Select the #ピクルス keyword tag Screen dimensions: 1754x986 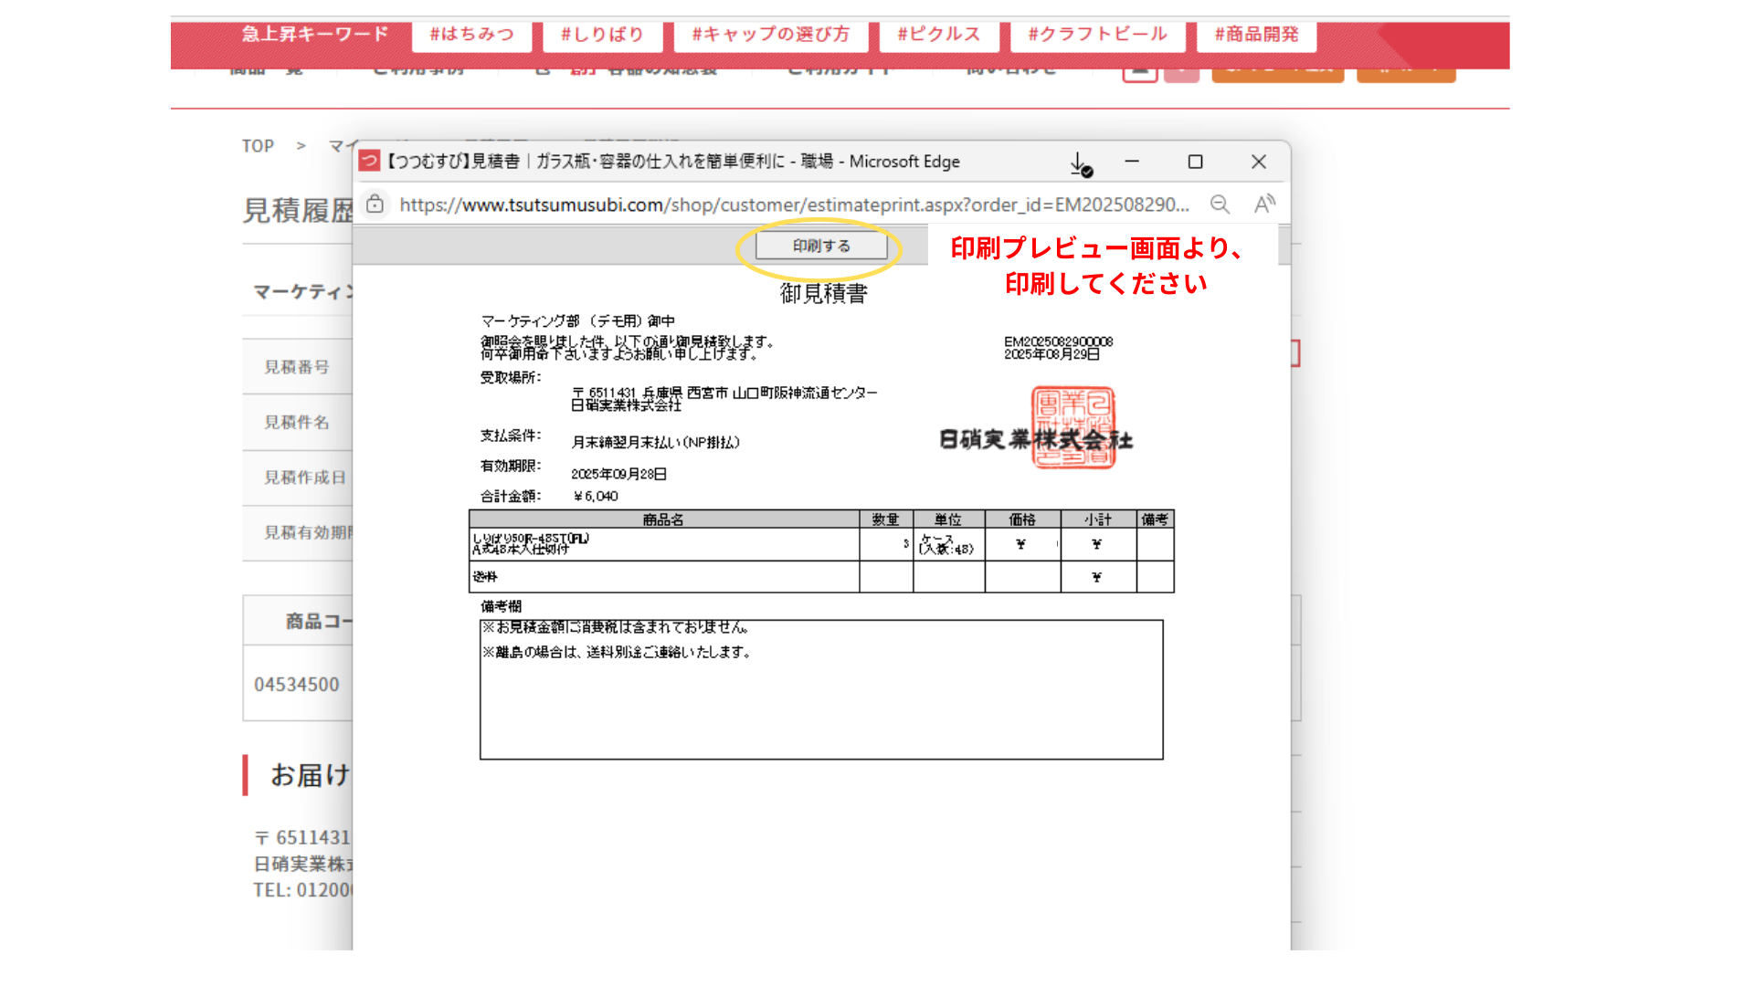point(938,35)
